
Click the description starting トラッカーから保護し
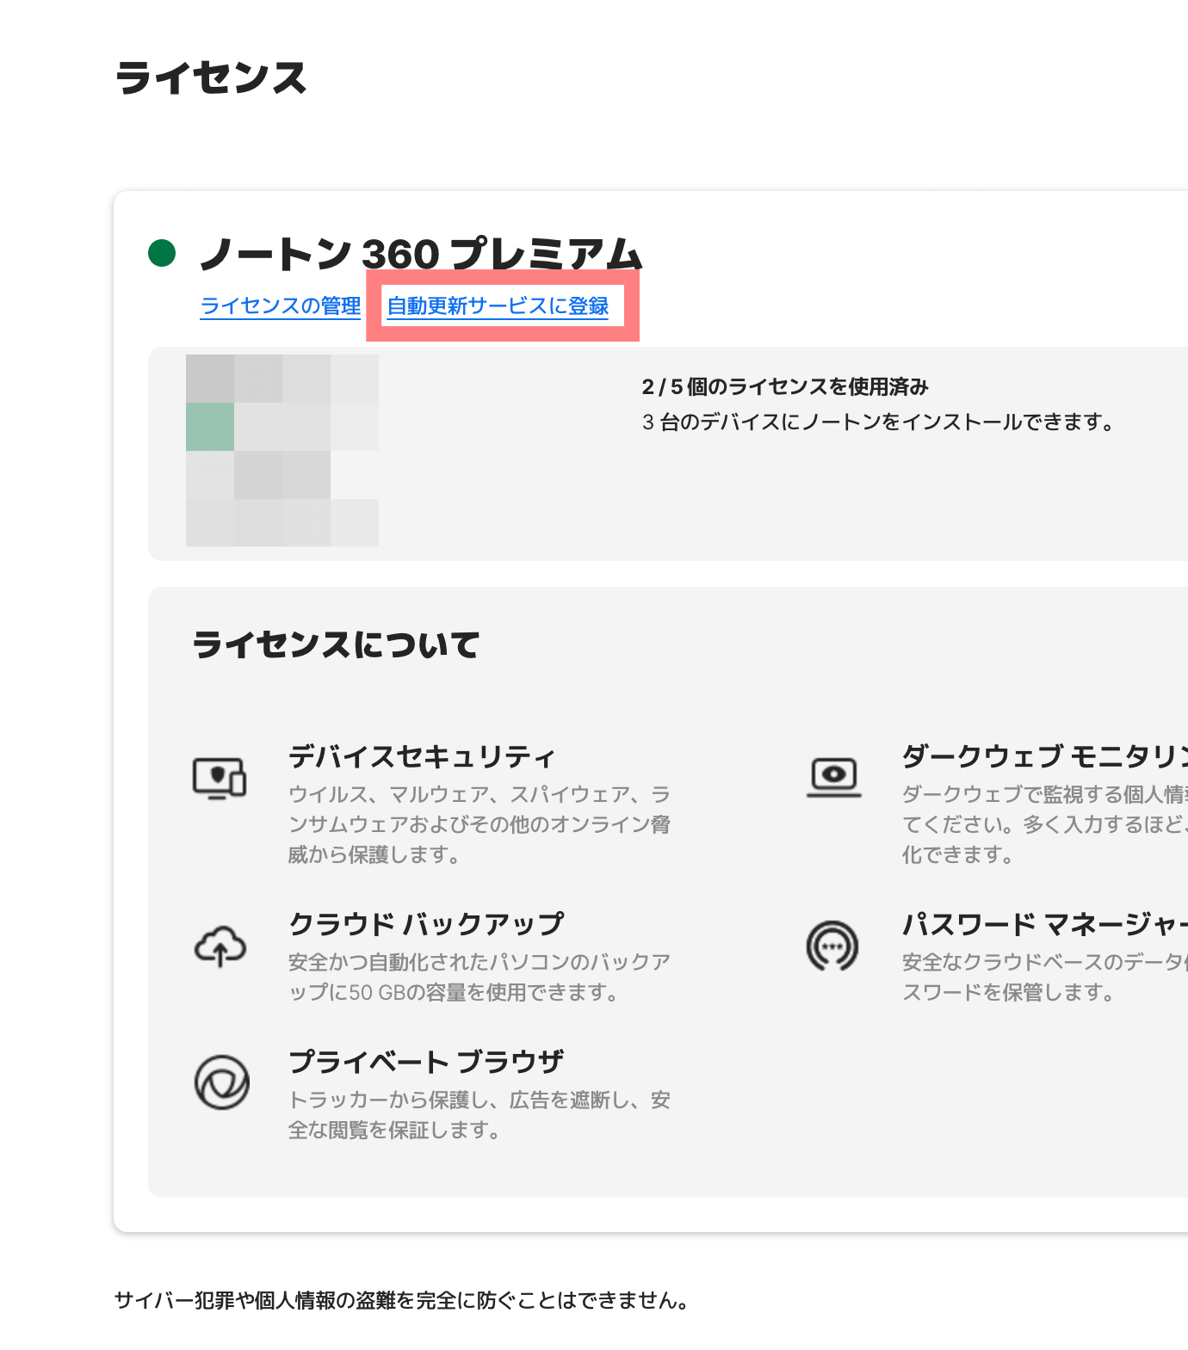coord(480,1114)
